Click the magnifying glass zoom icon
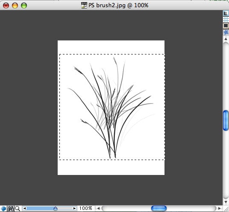 click(18, 209)
